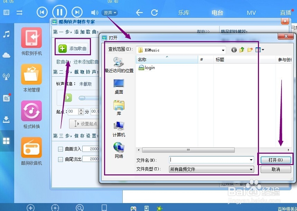Open the cloud sidebar icon
The width and height of the screenshot is (297, 211).
[6, 55]
